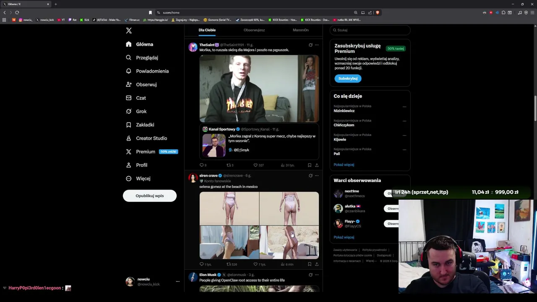
Task: Open more options on TheSaint post
Action: 317,45
